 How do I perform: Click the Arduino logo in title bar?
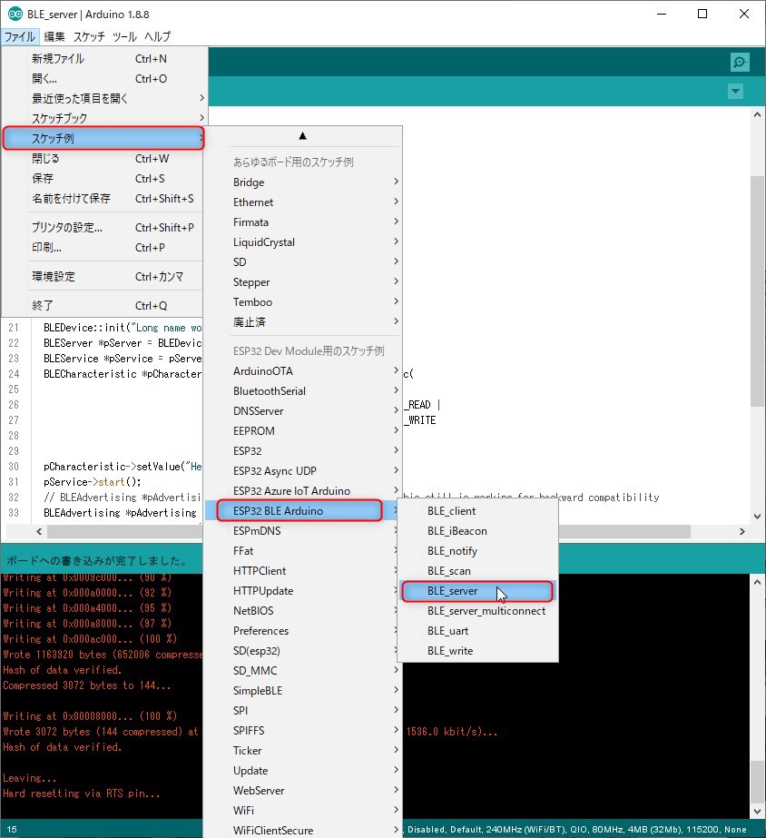[x=13, y=14]
